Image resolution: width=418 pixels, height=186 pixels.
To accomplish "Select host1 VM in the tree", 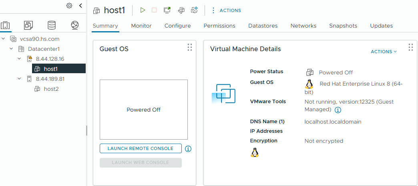I will tap(58, 68).
